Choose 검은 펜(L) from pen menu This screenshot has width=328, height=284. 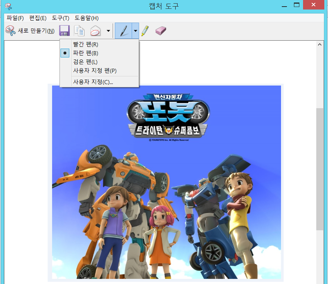(x=99, y=62)
